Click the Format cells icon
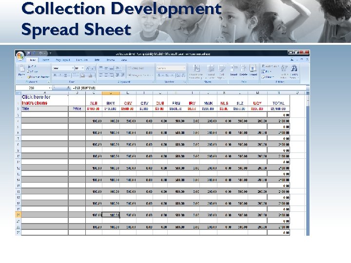Screen dimensions: 351x263 [x=253, y=68]
